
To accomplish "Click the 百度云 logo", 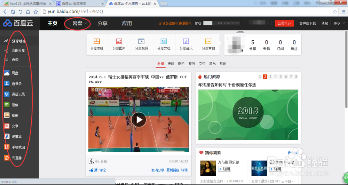I will (x=18, y=23).
